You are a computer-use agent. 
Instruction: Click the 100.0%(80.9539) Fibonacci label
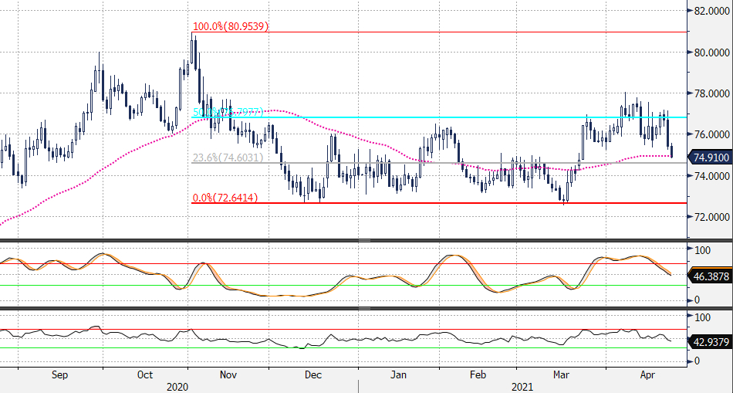[x=231, y=26]
